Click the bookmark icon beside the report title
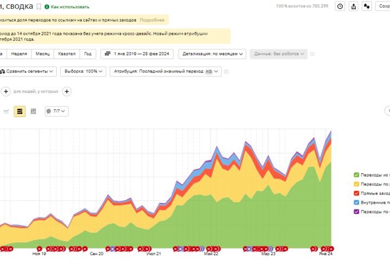This screenshot has height=260, width=390. [x=38, y=7]
